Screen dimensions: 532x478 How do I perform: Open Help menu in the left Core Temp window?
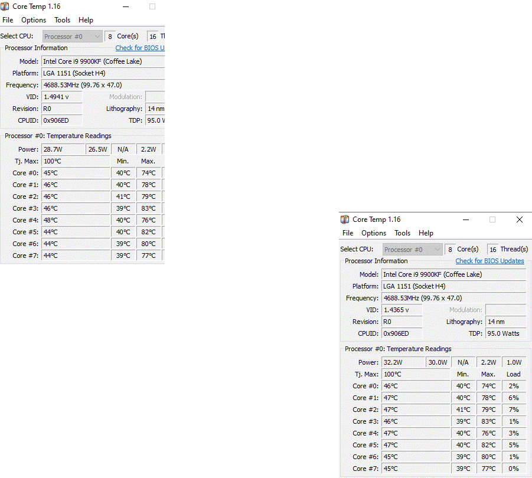click(86, 20)
